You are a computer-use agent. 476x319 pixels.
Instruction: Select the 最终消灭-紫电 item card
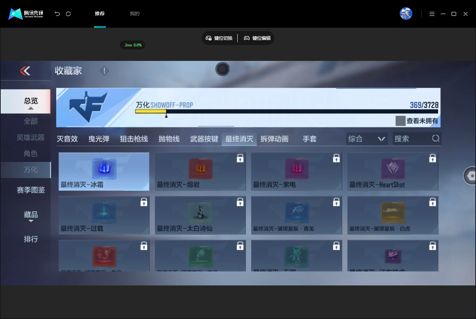coord(297,172)
